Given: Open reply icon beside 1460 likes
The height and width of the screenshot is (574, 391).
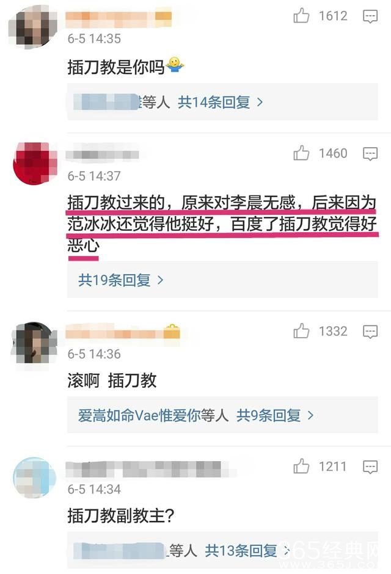Looking at the screenshot, I should point(370,154).
